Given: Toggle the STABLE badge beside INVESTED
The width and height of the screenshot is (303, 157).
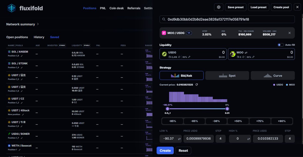Looking at the screenshot, I should click(62, 45).
